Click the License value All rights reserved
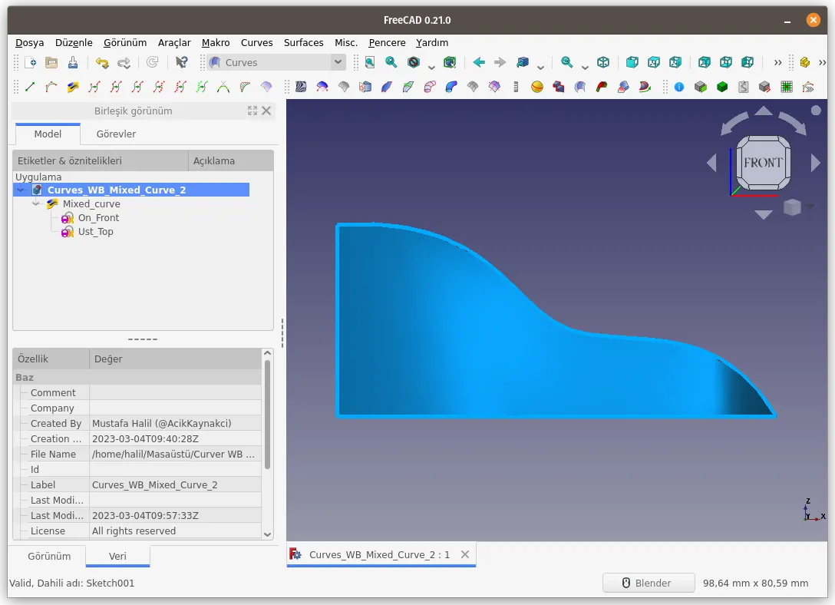 coord(134,531)
